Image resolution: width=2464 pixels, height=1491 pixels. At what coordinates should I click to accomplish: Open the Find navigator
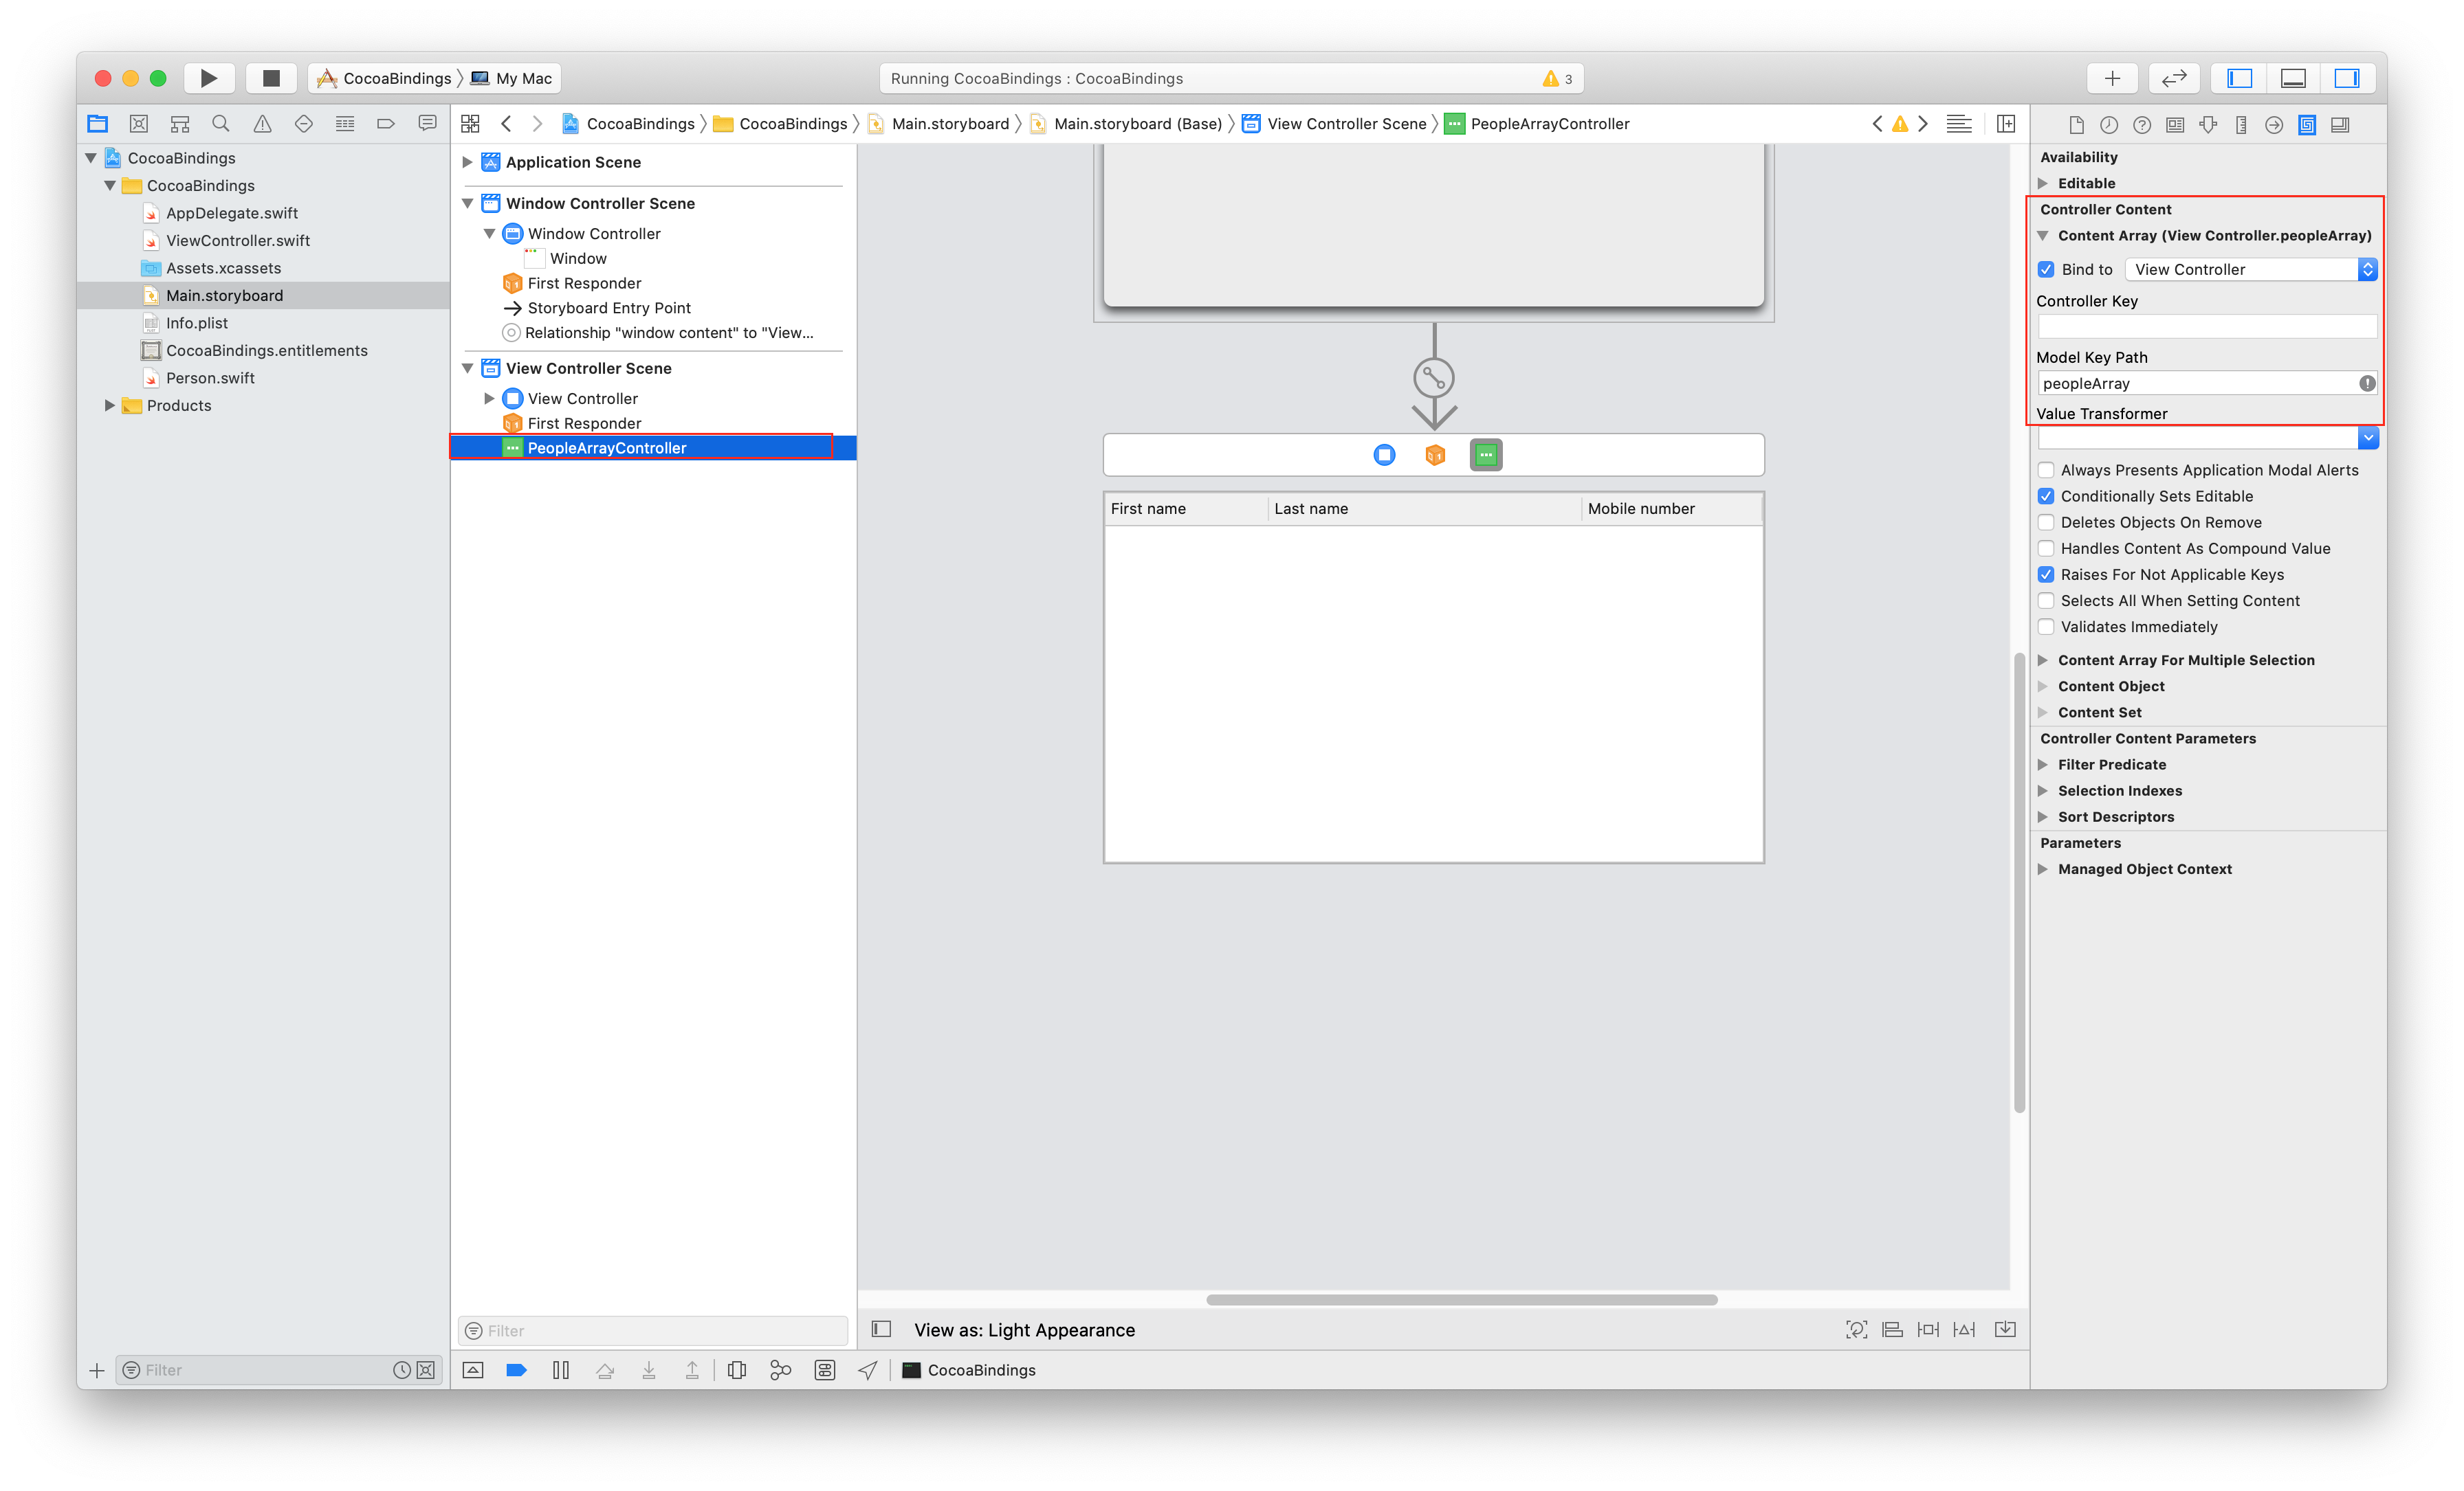click(221, 124)
